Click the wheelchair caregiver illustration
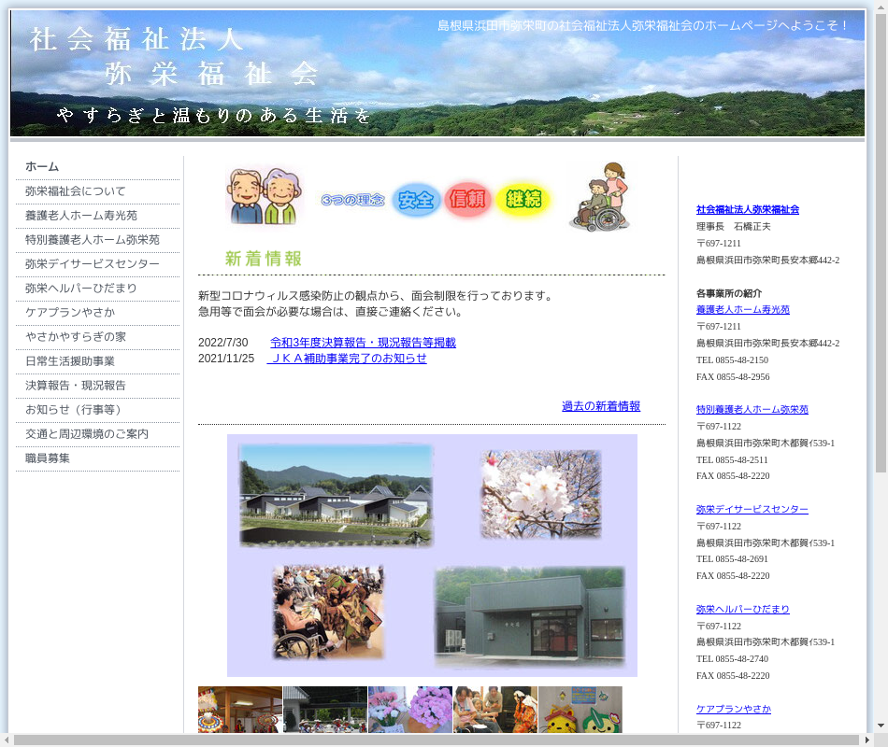Image resolution: width=888 pixels, height=747 pixels. click(x=600, y=197)
